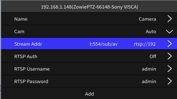177x99 pixels.
Task: Edit the admin RTSP username value
Action: pyautogui.click(x=149, y=69)
